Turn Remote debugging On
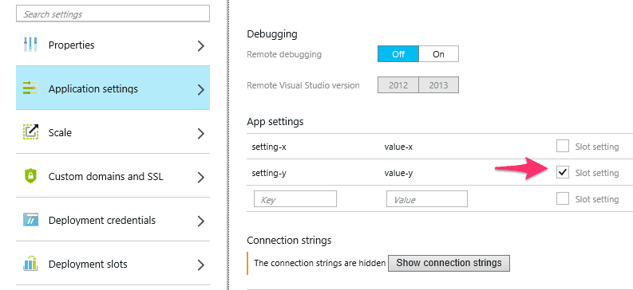 439,54
